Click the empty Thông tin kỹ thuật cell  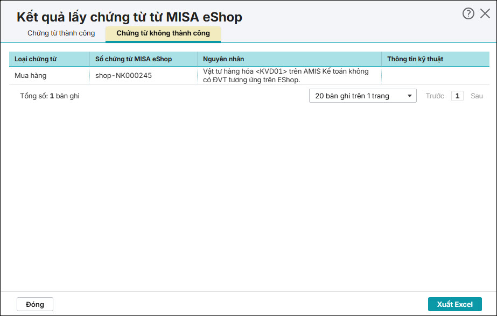click(x=435, y=75)
